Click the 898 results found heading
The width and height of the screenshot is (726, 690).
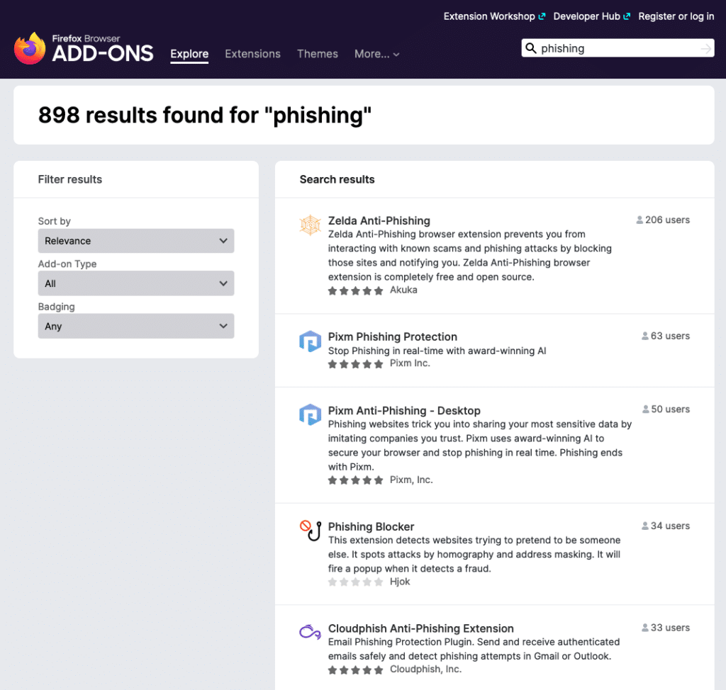click(x=205, y=115)
